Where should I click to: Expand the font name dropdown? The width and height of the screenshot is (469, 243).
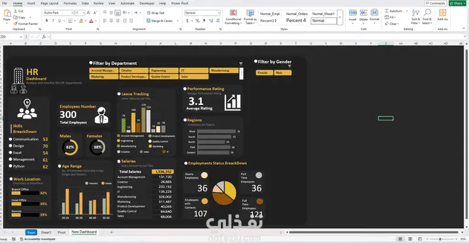coord(72,13)
